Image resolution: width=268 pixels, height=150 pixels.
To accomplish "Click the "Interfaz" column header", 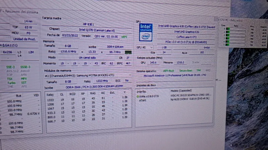I will click(141, 92).
